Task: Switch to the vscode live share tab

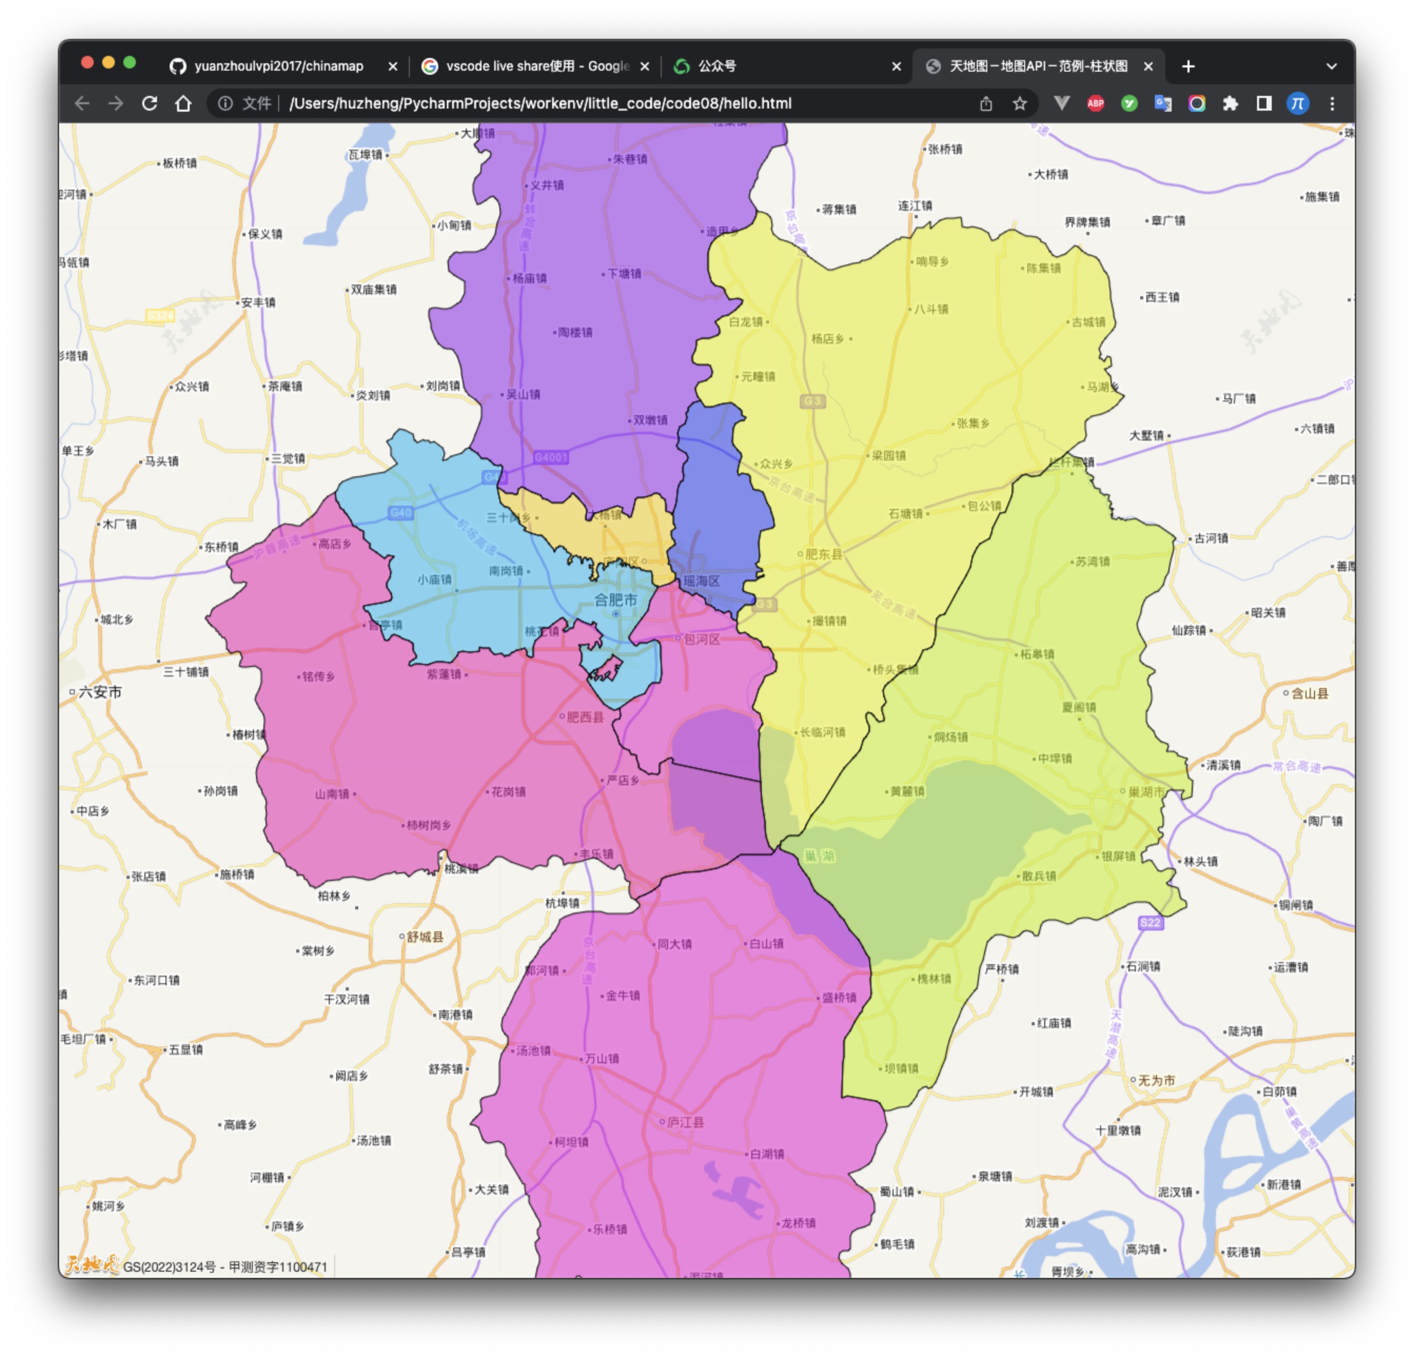Action: (x=537, y=66)
